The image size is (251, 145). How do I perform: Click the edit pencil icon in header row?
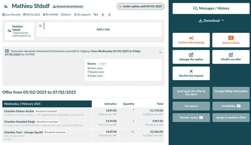click(x=103, y=15)
